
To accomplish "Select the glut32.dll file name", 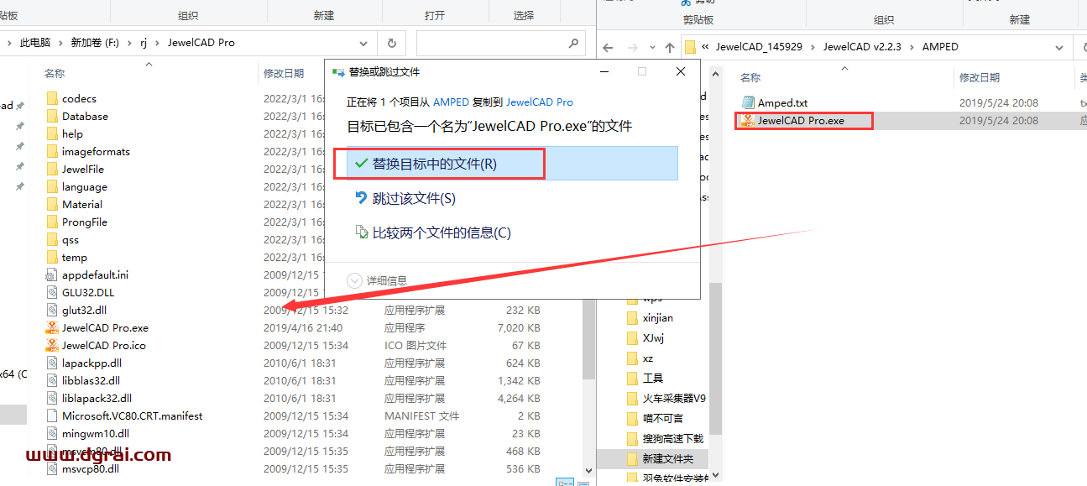I will click(84, 310).
